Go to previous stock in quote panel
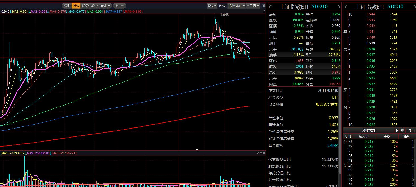Viewport: 416px width, 187px height. click(x=270, y=7)
